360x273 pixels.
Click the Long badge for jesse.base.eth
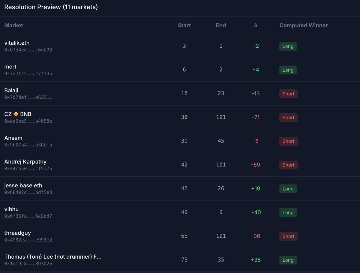coord(288,189)
